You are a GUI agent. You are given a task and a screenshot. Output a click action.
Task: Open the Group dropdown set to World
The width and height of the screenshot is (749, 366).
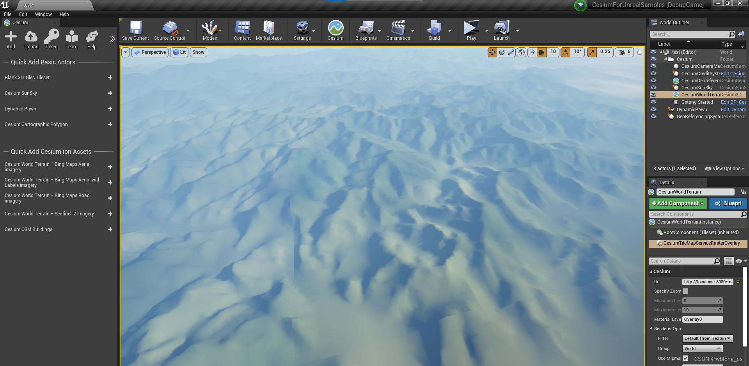[x=702, y=348]
